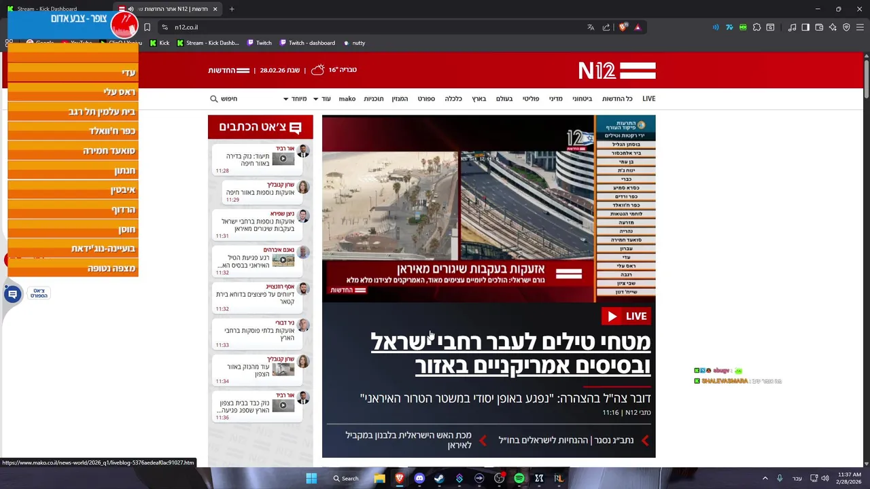Expand the מיוחד dropdown in the navigation

295,98
